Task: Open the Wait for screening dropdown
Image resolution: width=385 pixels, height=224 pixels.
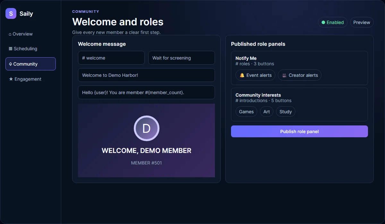Action: click(x=182, y=58)
